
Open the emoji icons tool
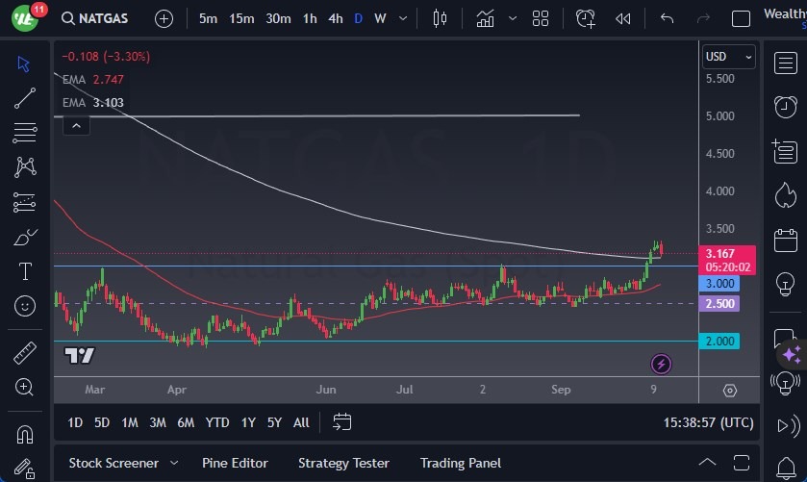[25, 306]
